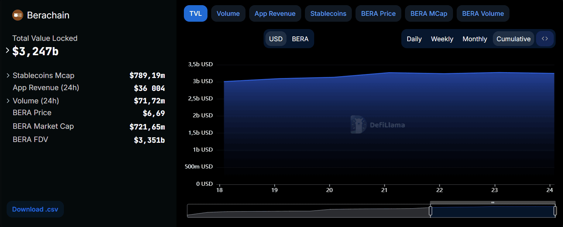Click the BERA Price label in stats
This screenshot has width=563, height=227.
point(32,113)
